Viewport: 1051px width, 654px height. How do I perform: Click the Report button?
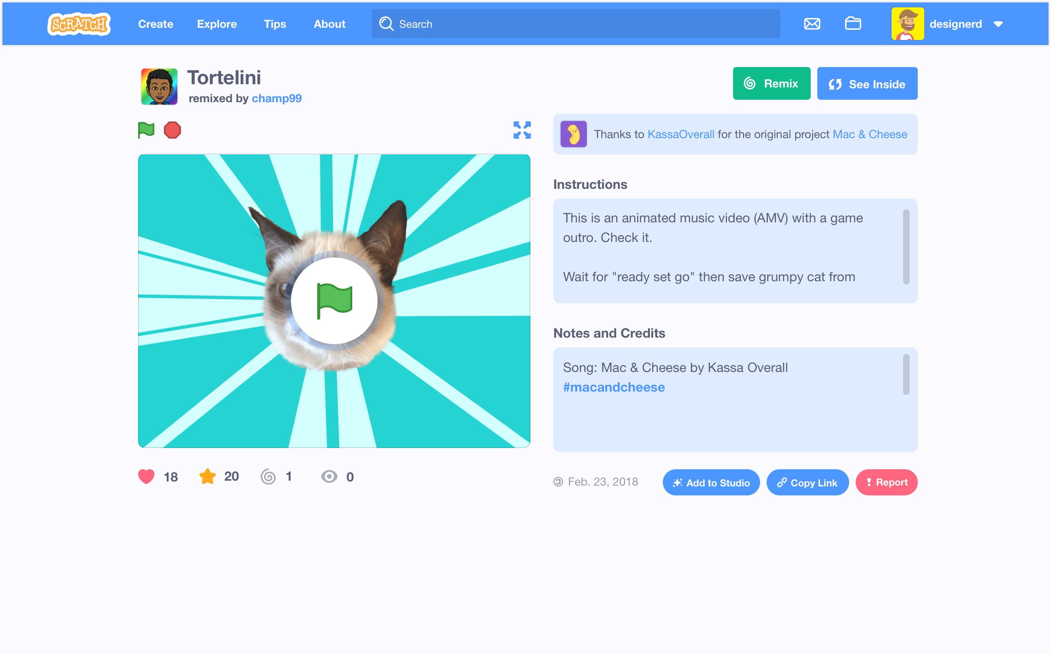886,482
